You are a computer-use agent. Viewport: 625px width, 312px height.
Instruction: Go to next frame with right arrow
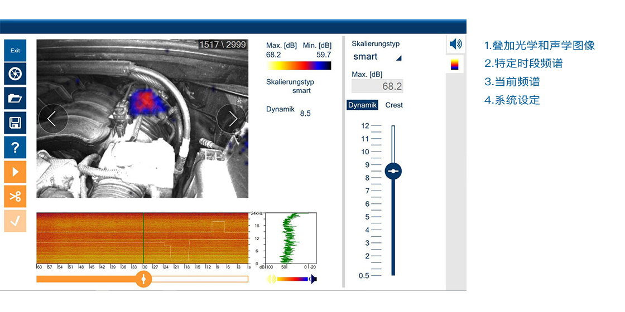tap(231, 118)
